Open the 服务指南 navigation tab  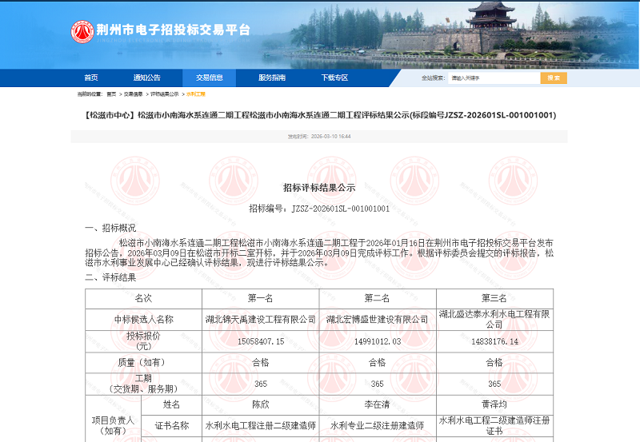[x=272, y=78]
